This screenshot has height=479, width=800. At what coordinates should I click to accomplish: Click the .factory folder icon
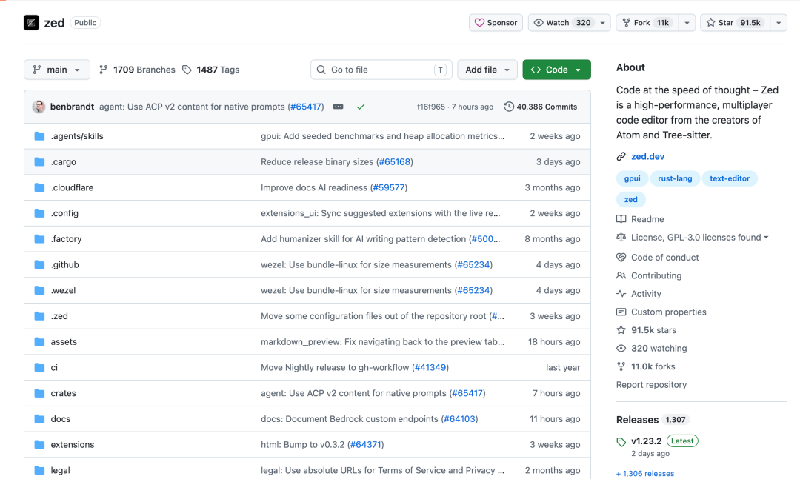point(39,238)
